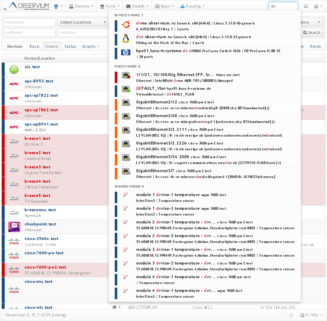The width and height of the screenshot is (327, 321).
Task: Open the Apps menu
Action: tap(164, 6)
